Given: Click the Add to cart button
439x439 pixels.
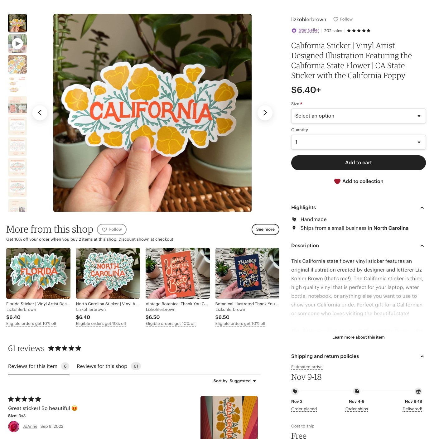Looking at the screenshot, I should (x=358, y=163).
